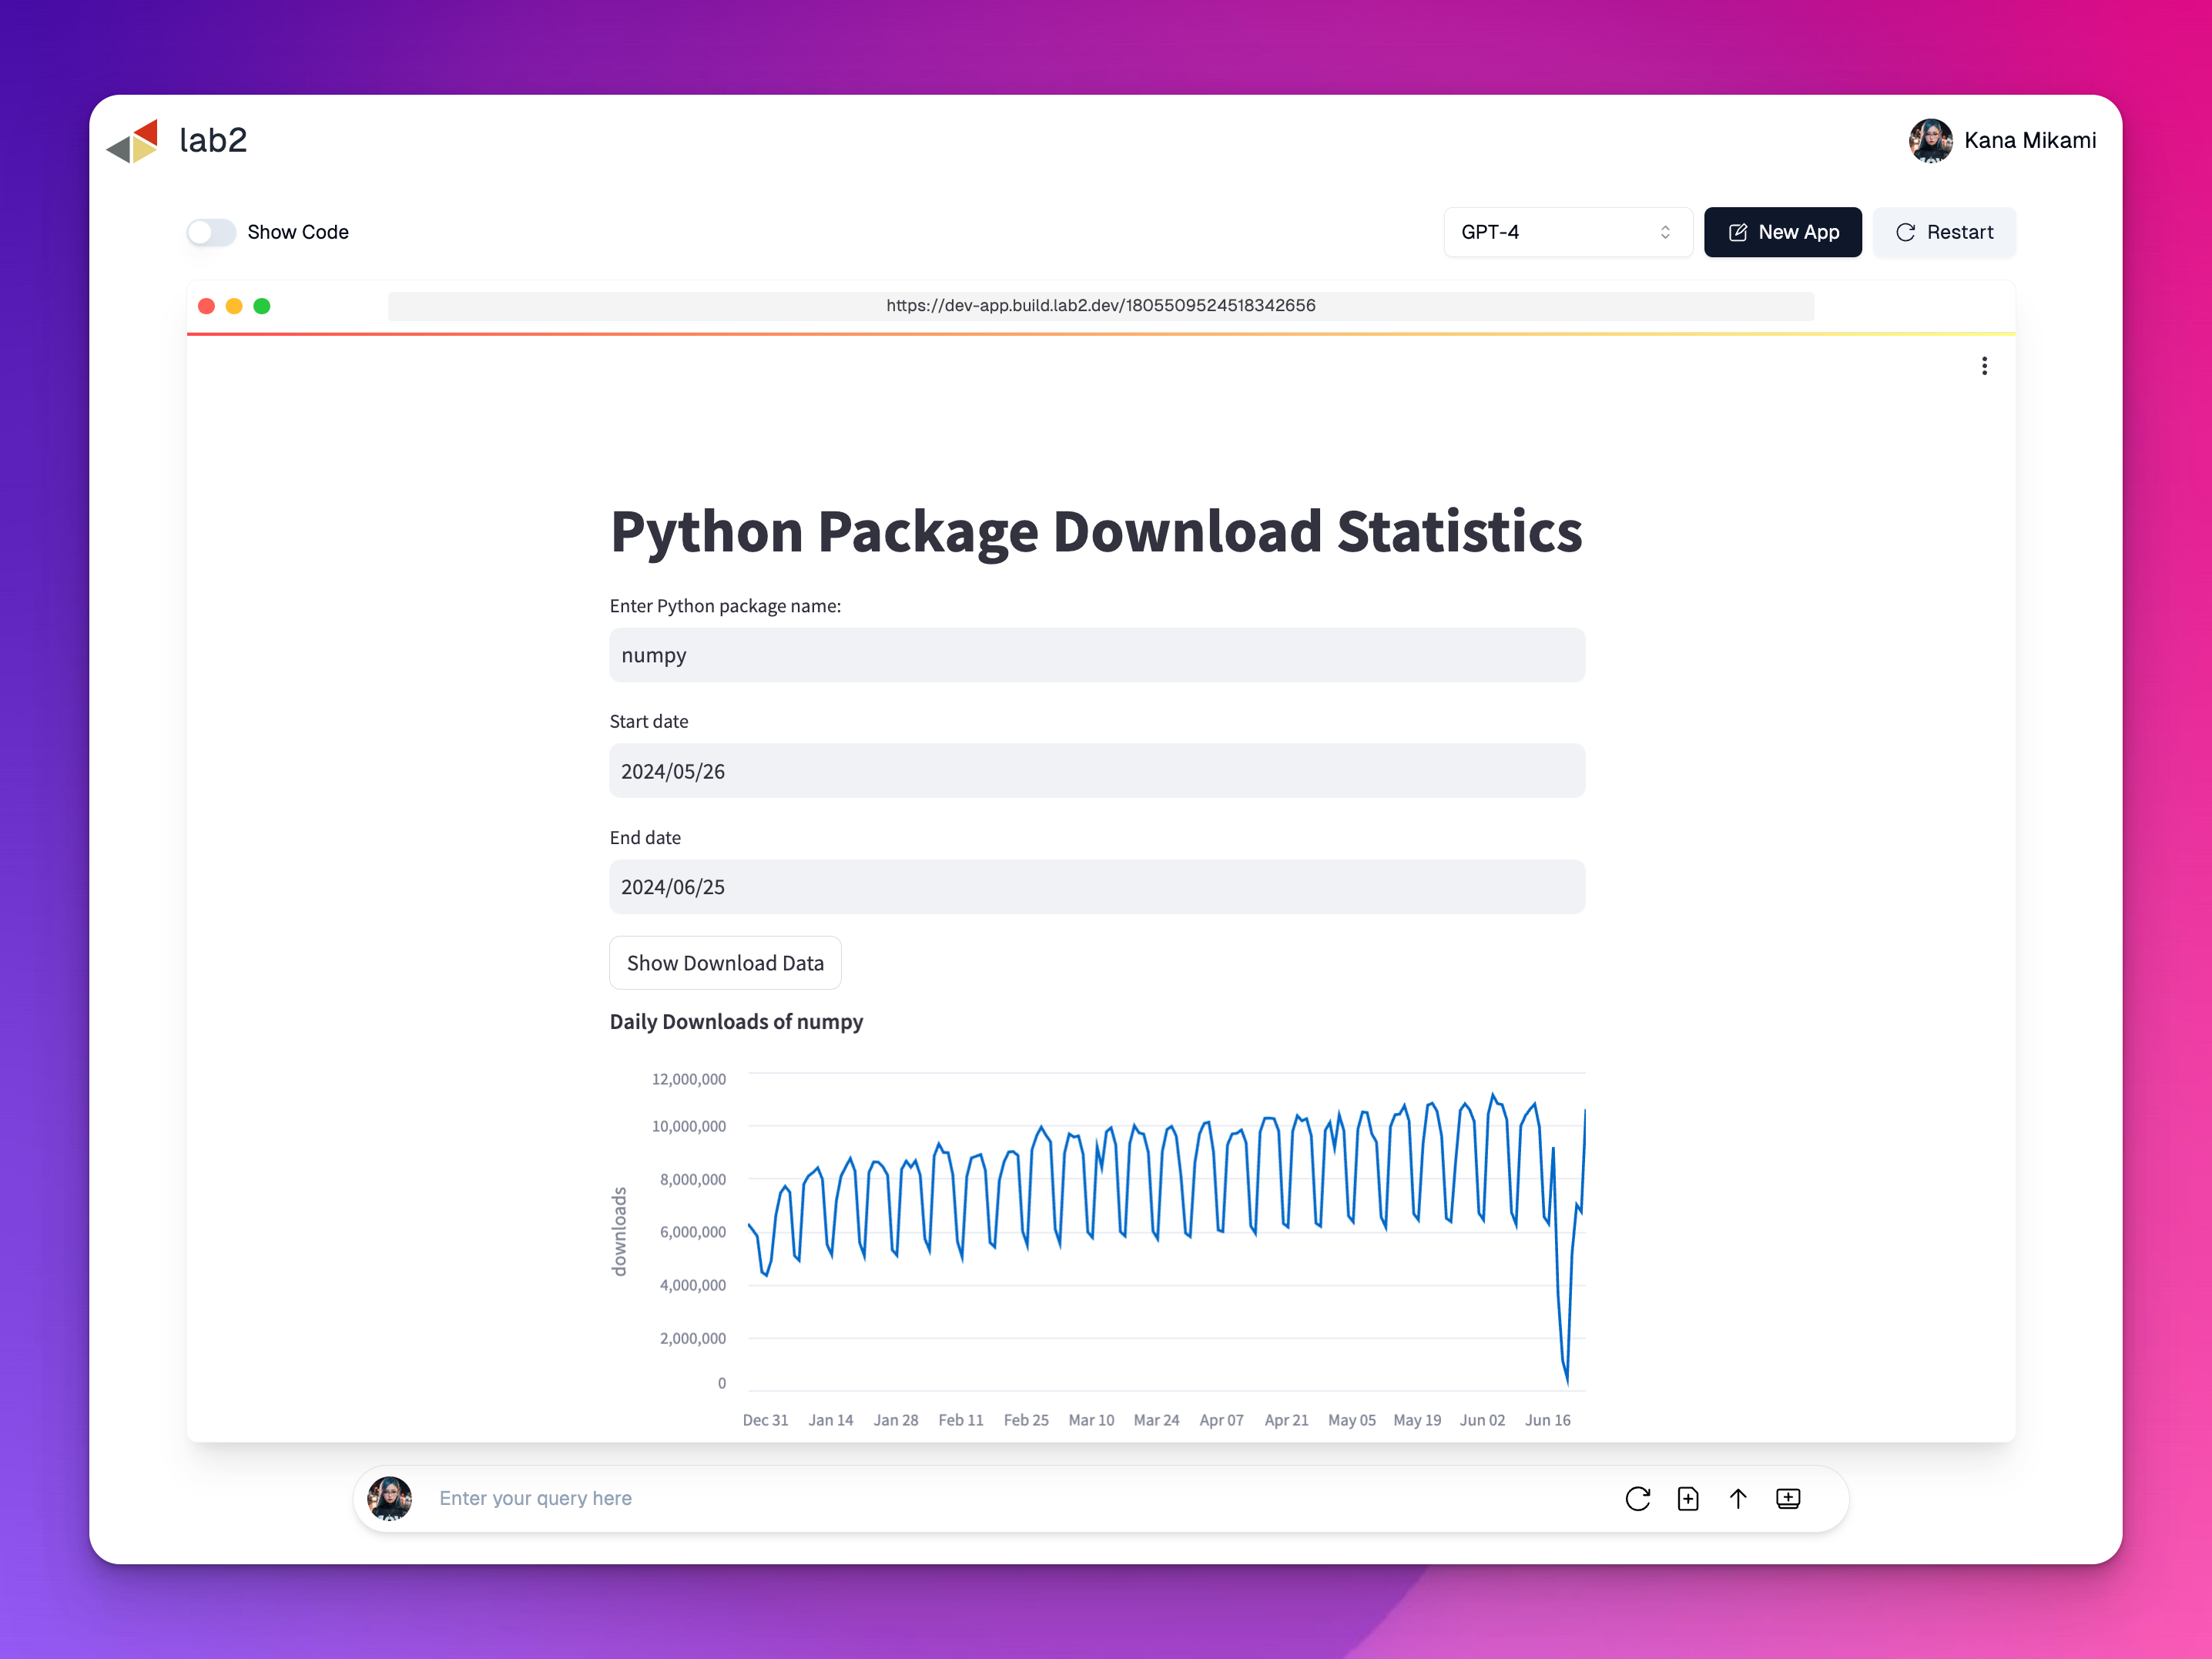Click the Feb 11 x-axis label
2212x1659 pixels.
(x=960, y=1420)
